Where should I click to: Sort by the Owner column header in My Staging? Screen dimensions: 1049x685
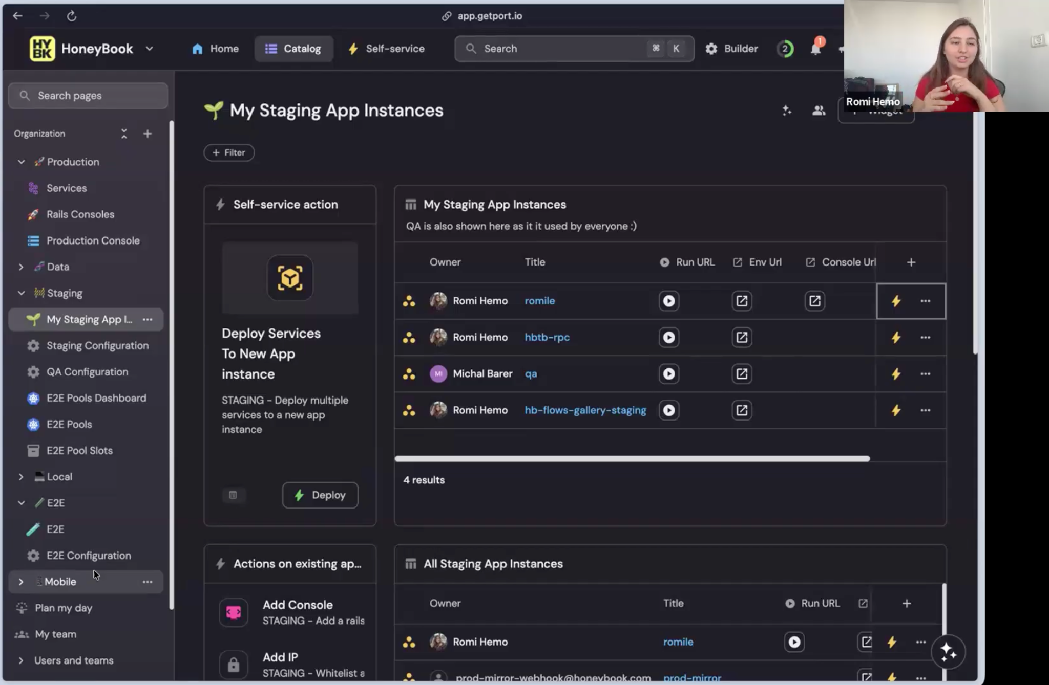(x=445, y=262)
